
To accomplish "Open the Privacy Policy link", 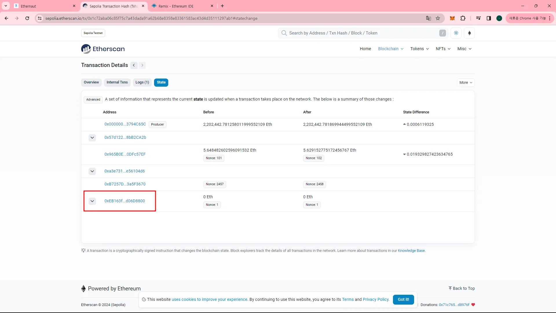I will pos(376,300).
